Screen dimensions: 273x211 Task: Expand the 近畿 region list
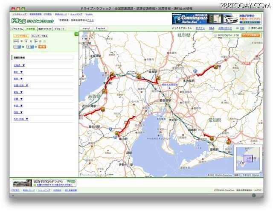(18, 99)
